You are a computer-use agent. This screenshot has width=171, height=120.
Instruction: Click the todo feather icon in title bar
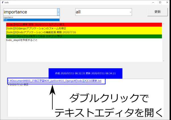(3, 2)
